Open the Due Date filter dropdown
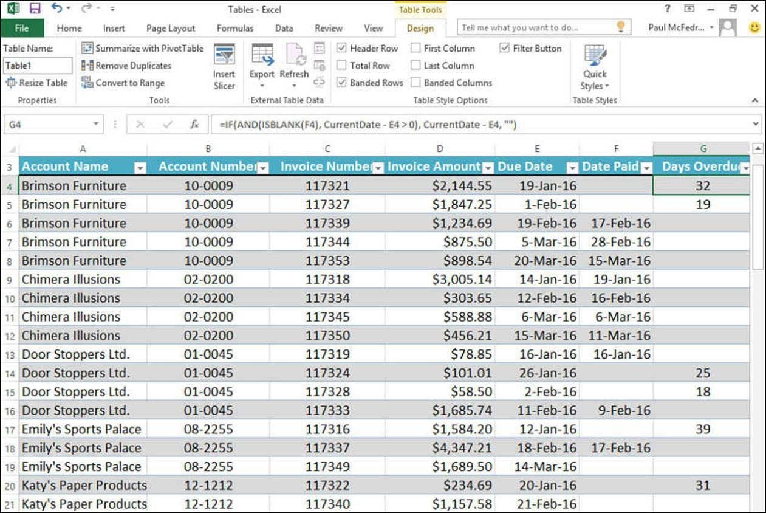The image size is (766, 513). pos(572,168)
